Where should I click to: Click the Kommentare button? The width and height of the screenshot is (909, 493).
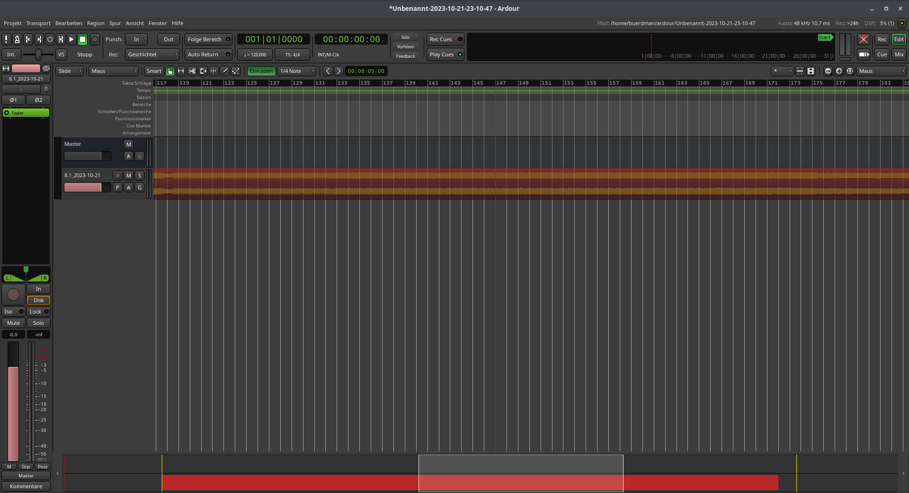[26, 486]
